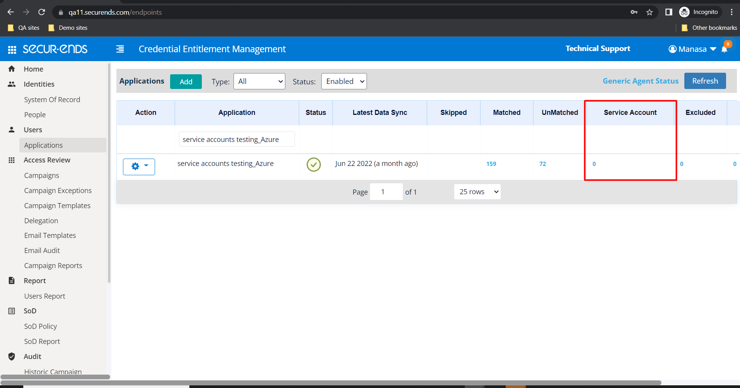740x388 pixels.
Task: Open Email Audit from the sidebar
Action: (42, 250)
